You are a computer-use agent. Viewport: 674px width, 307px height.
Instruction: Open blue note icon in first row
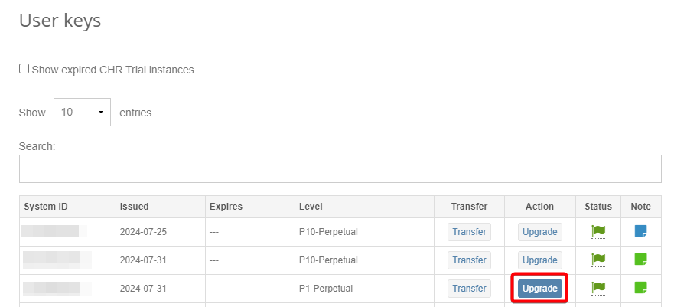pos(640,231)
